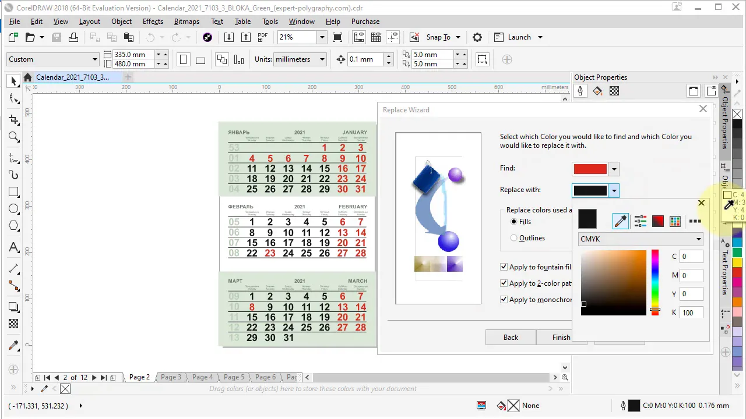
Task: Switch to Page 3 tab
Action: [x=171, y=377]
